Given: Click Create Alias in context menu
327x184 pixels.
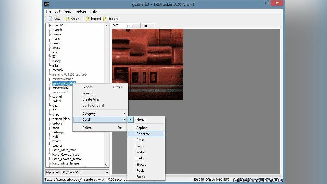Looking at the screenshot, I should [91, 99].
